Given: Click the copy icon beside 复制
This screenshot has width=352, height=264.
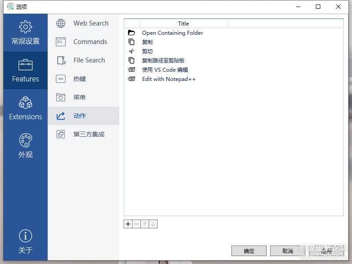Looking at the screenshot, I should pyautogui.click(x=131, y=42).
